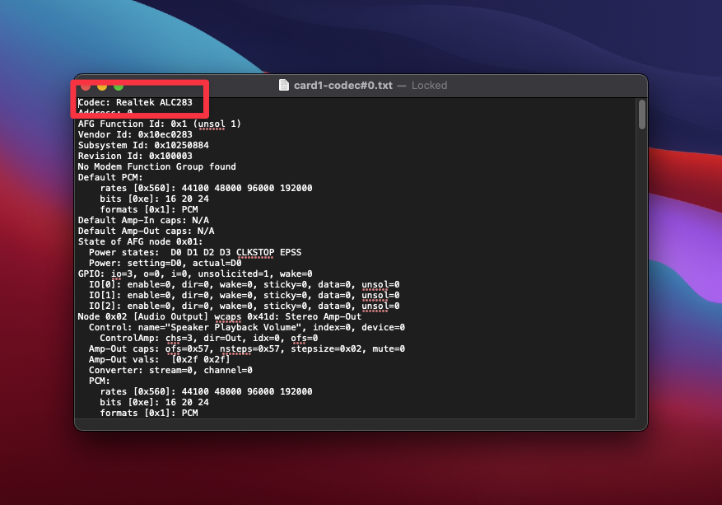Click the 'Default Amp-In caps: N/A' line
The height and width of the screenshot is (505, 722).
143,220
